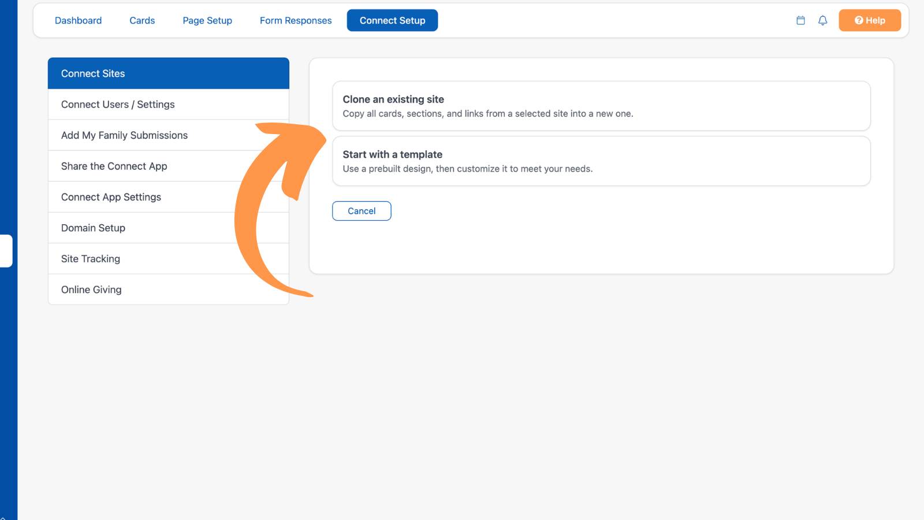Open Online Giving settings
This screenshot has height=520, width=924.
point(169,289)
